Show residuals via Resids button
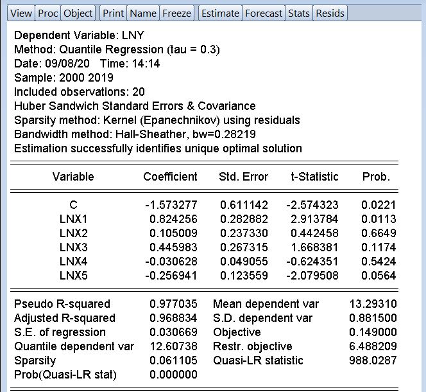Viewport: 426px width, 392px height. tap(330, 13)
